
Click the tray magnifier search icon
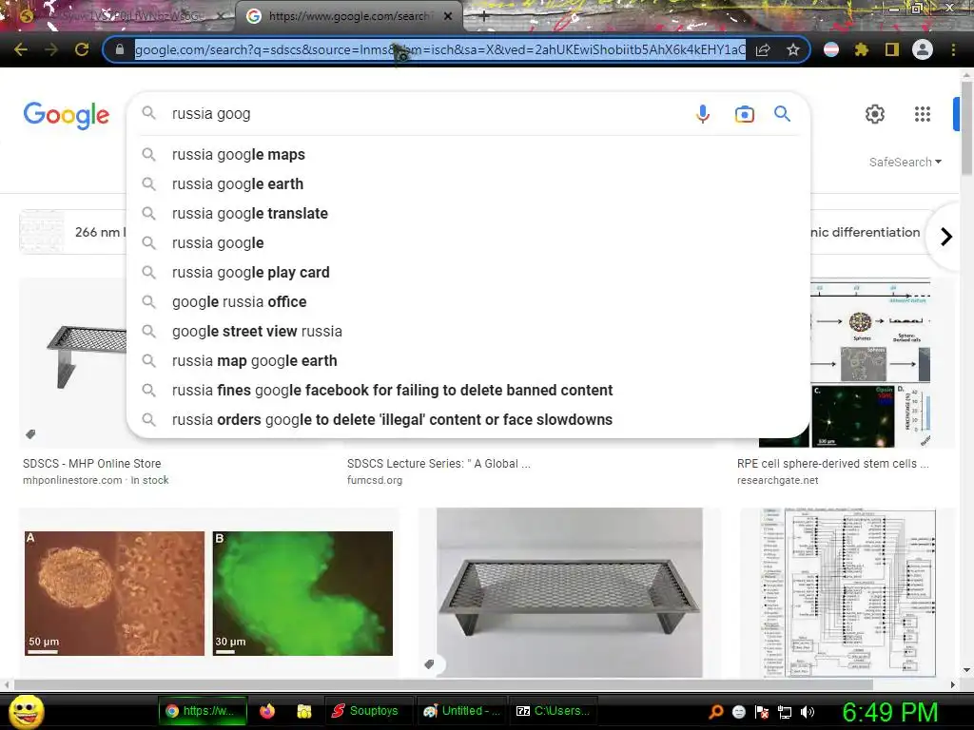click(x=715, y=712)
